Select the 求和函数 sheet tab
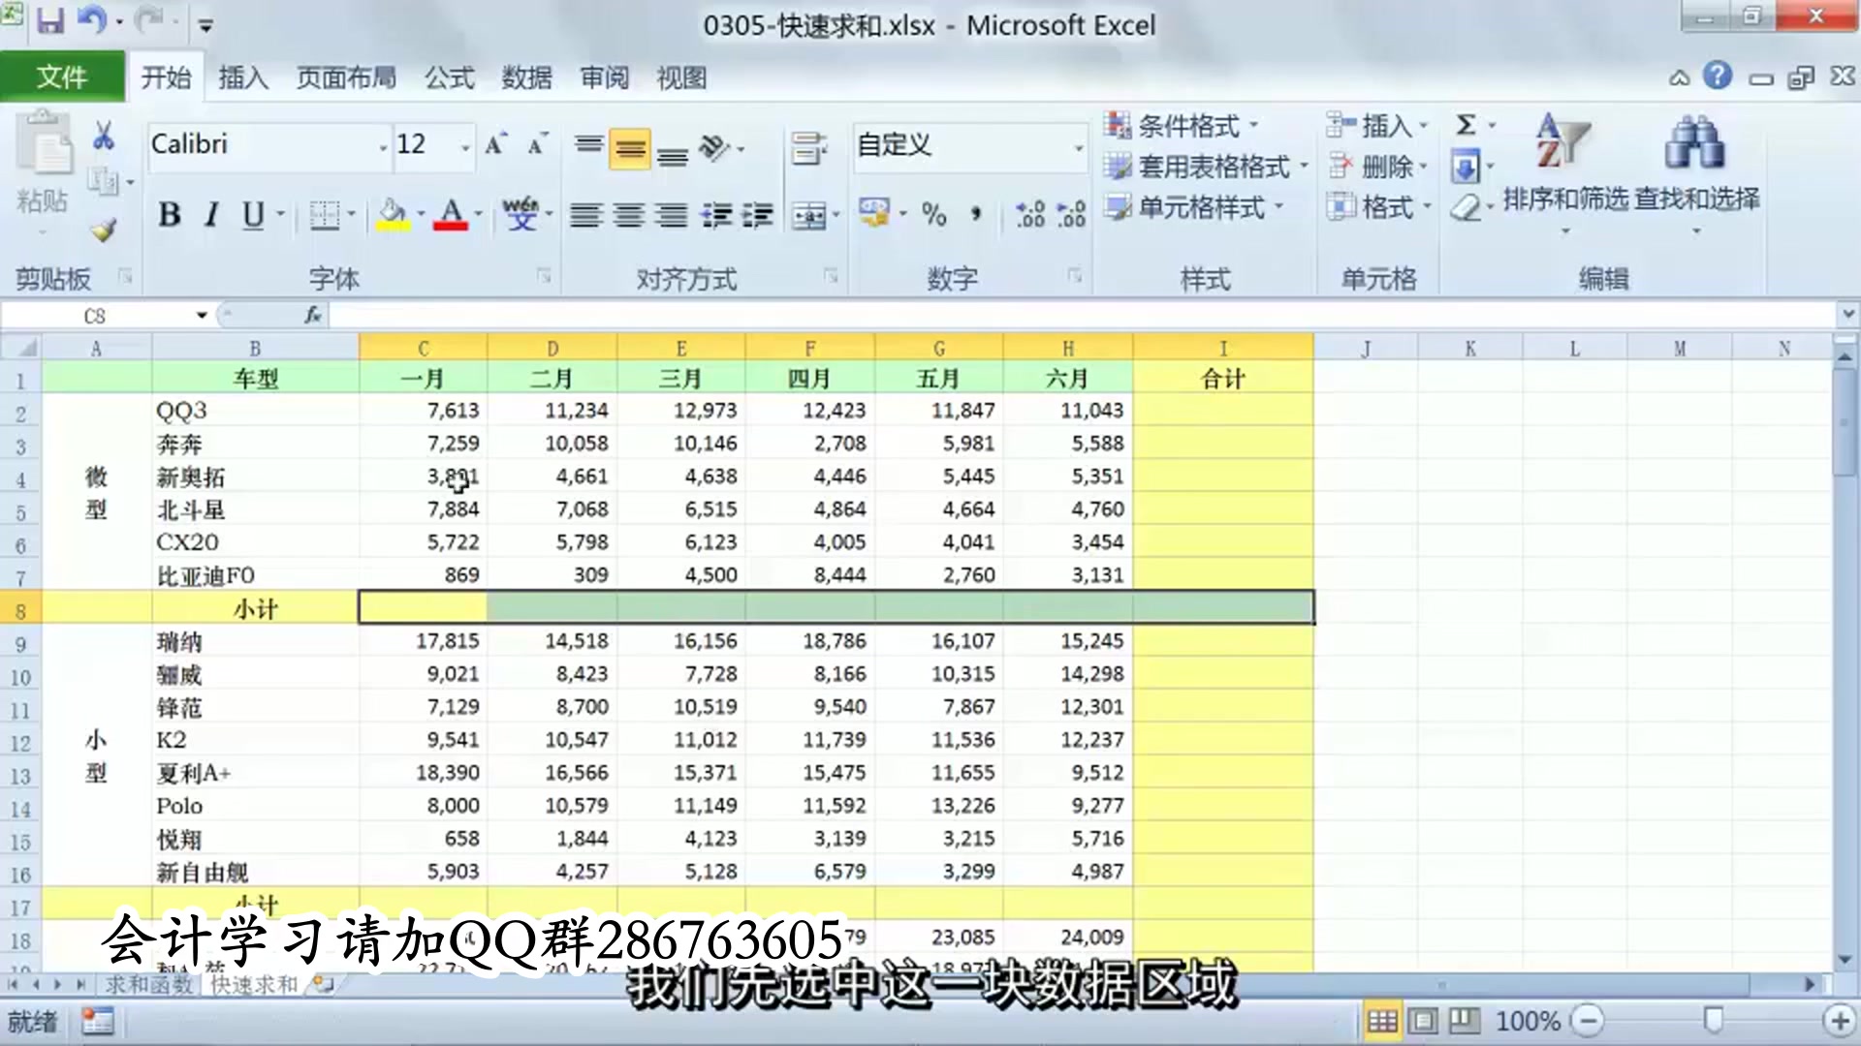This screenshot has width=1861, height=1046. tap(148, 985)
